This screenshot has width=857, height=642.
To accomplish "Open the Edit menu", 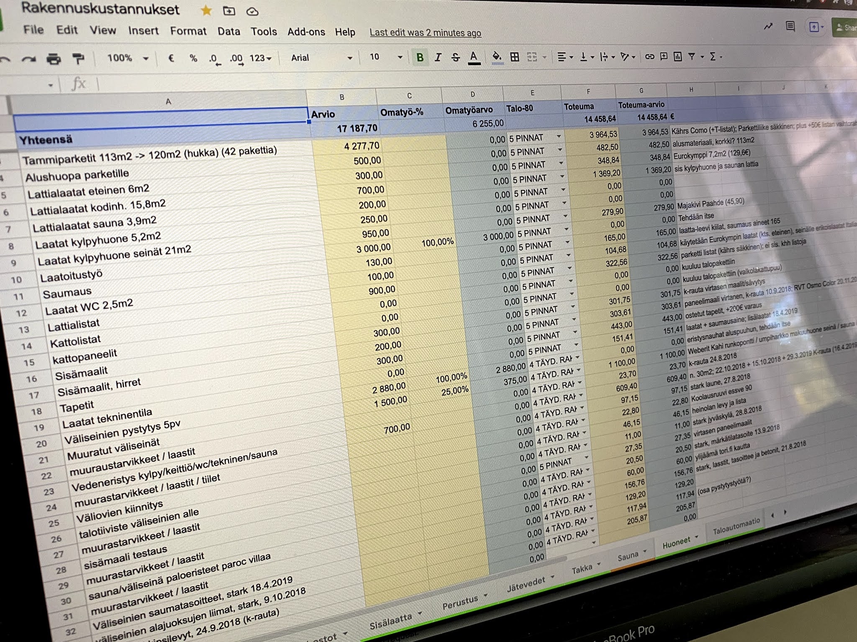I will pos(67,30).
